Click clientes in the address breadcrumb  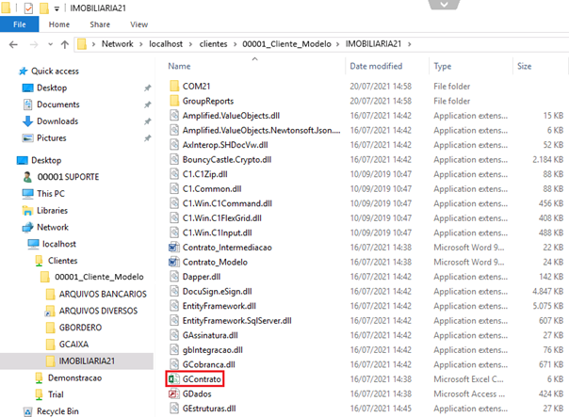click(213, 44)
